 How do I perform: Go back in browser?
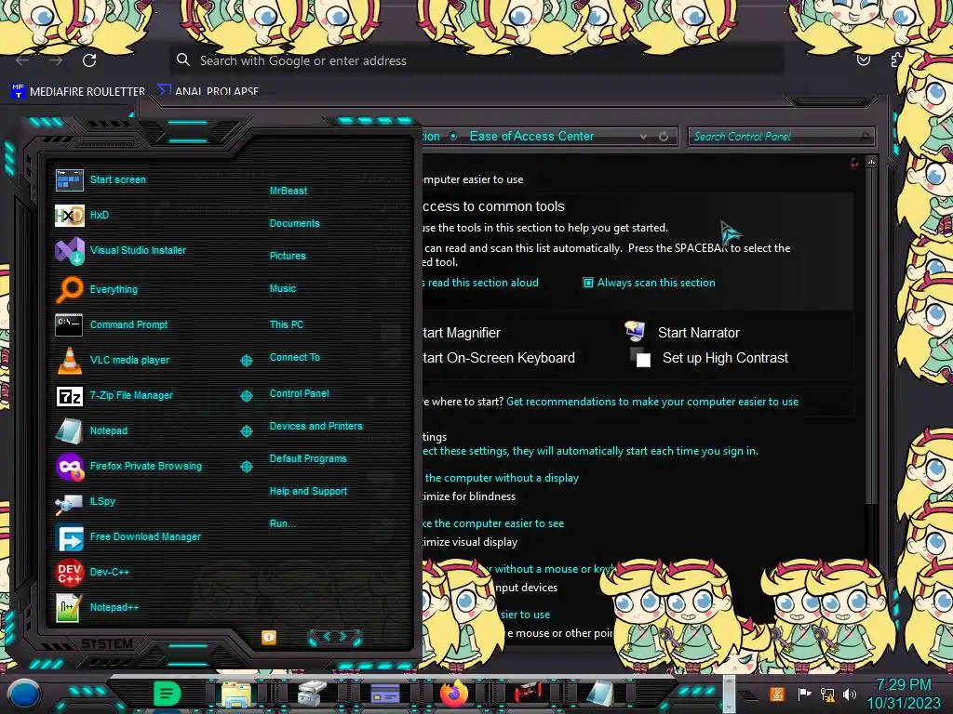tap(22, 60)
